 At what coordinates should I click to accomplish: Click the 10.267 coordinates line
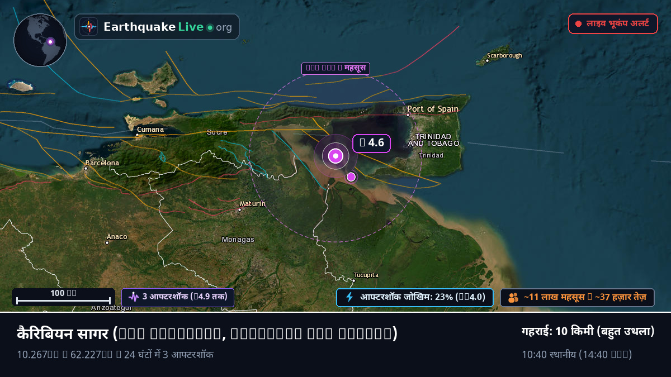pyautogui.click(x=115, y=354)
